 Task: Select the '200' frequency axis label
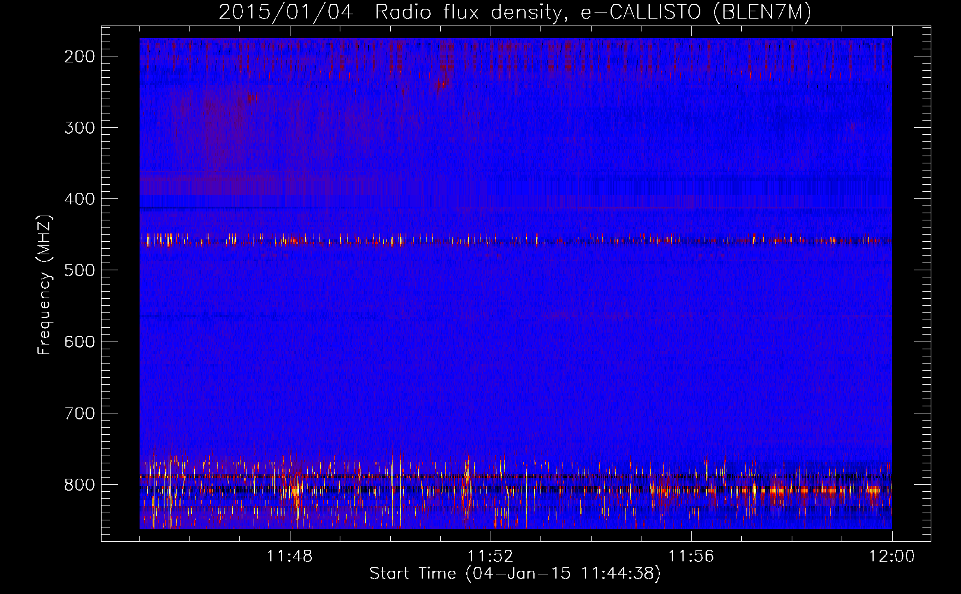pyautogui.click(x=79, y=56)
